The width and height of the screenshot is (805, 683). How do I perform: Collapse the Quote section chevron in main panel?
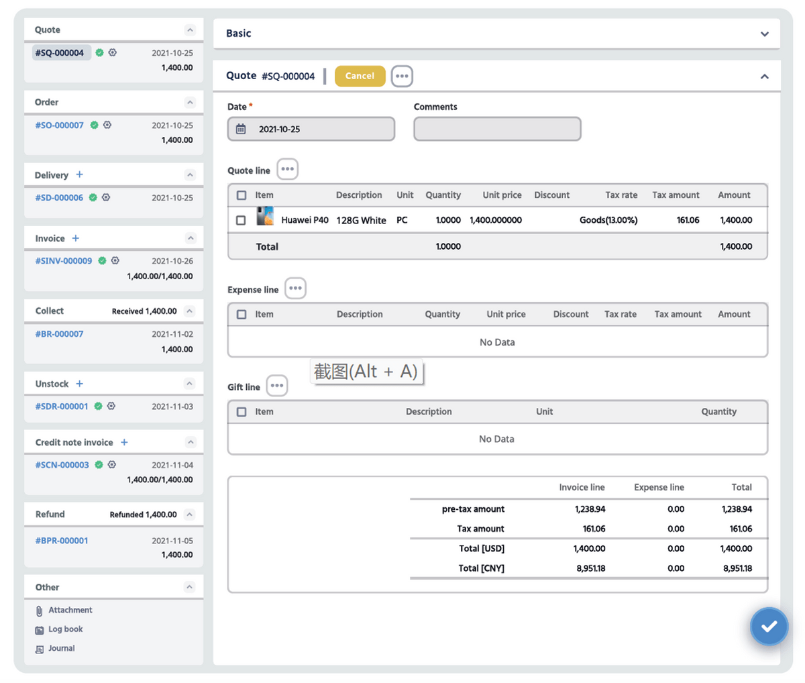coord(764,76)
